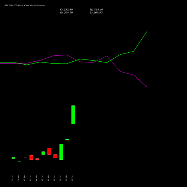
Task: Select the thin doji candle above 22 Oct
Action: tap(67, 140)
